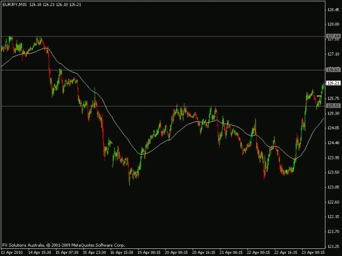342x256 pixels.
Task: Select the 125.53 horizontal line price tag
Action: pos(333,106)
